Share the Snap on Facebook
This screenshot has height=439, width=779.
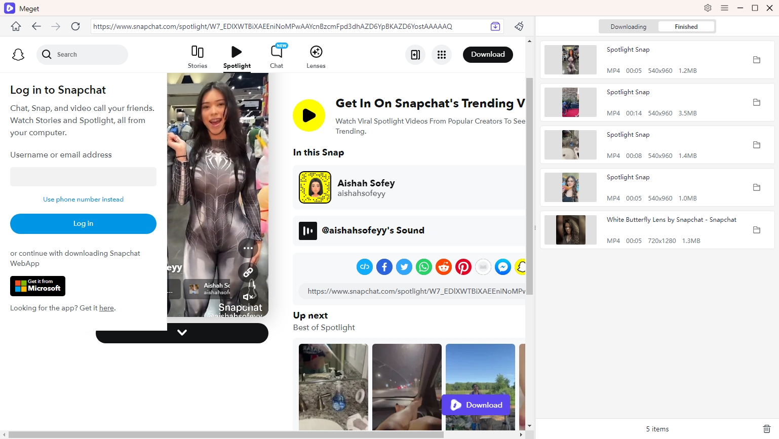[384, 267]
